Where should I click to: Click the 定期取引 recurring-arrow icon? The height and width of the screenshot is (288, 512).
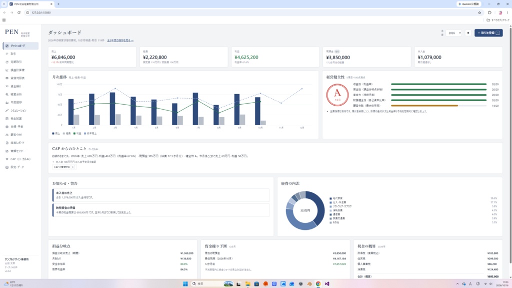(7, 62)
